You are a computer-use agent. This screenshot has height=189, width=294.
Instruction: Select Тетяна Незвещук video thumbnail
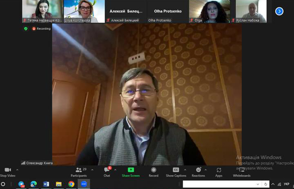tap(42, 11)
